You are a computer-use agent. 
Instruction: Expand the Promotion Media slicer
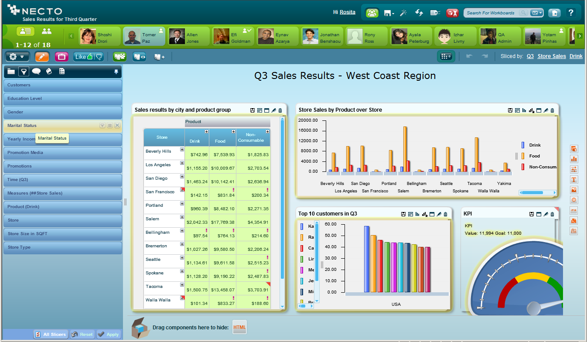point(62,153)
